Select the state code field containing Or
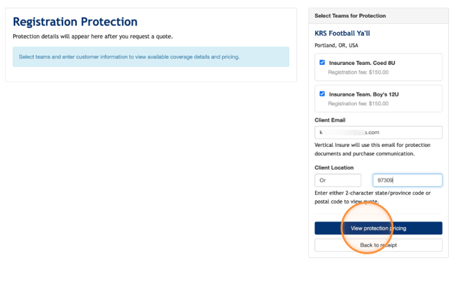459x281 pixels. point(338,180)
